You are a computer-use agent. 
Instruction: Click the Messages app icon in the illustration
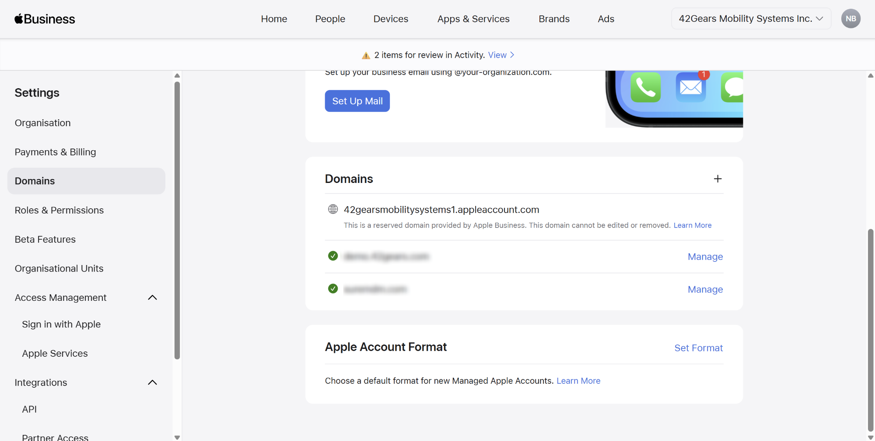[x=732, y=87]
